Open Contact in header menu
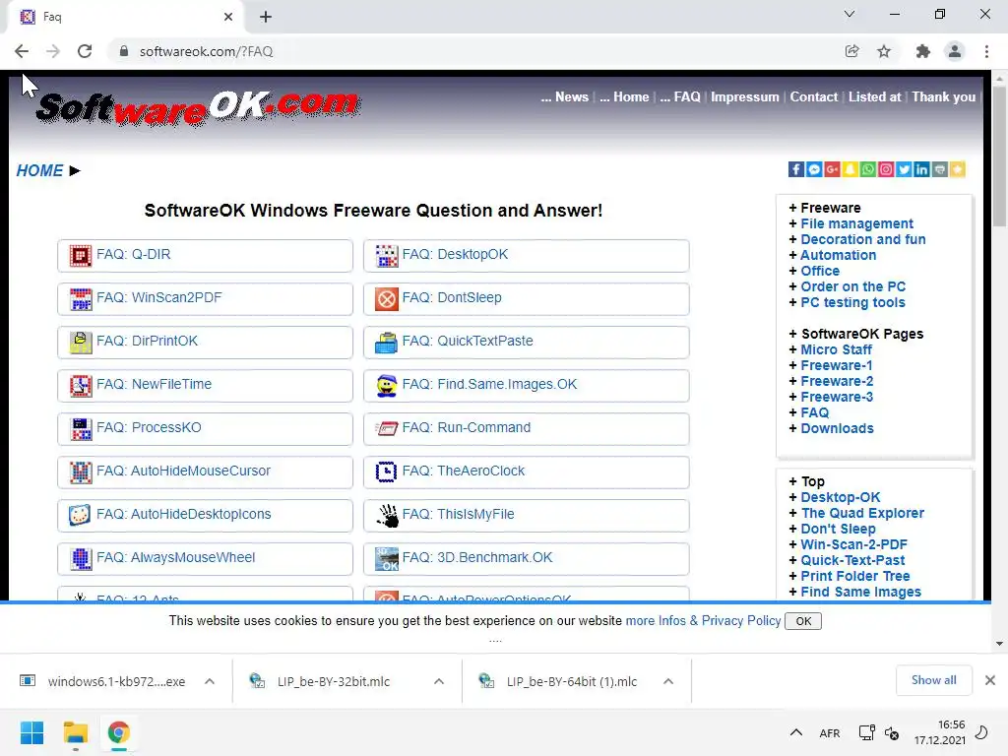Screen dimensions: 1008x756 coord(813,96)
